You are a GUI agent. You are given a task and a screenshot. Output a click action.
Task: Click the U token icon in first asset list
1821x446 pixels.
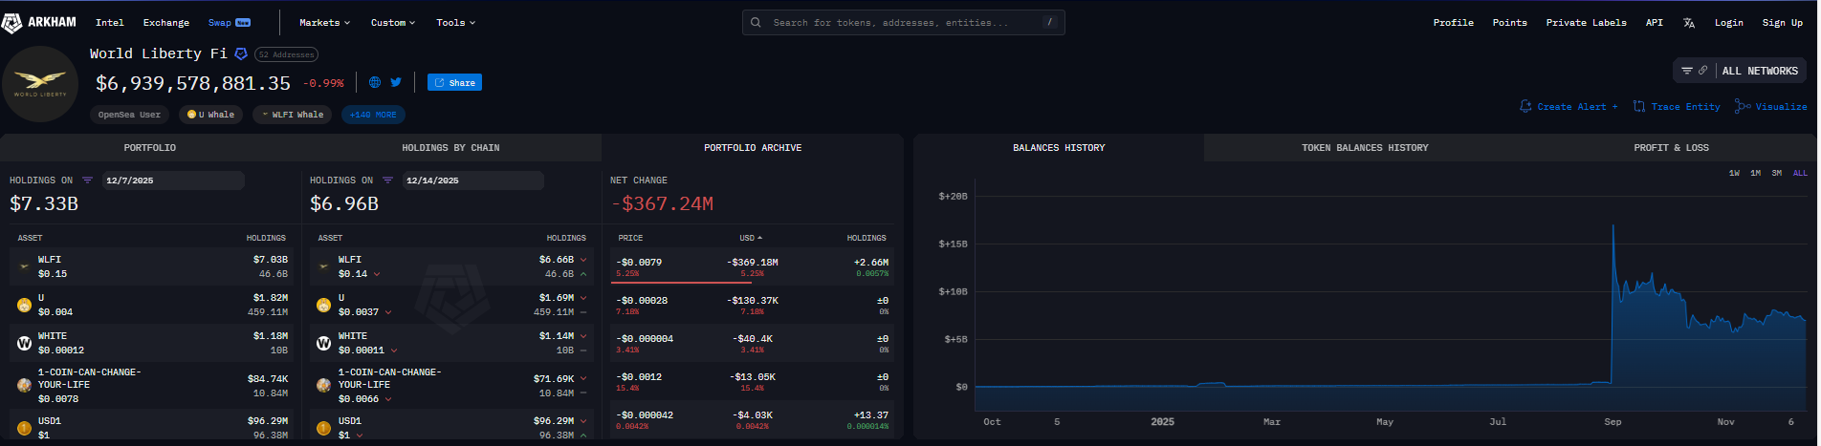25,305
